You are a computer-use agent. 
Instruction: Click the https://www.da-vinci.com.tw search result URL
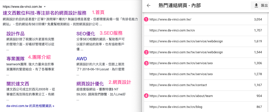tap(23, 7)
